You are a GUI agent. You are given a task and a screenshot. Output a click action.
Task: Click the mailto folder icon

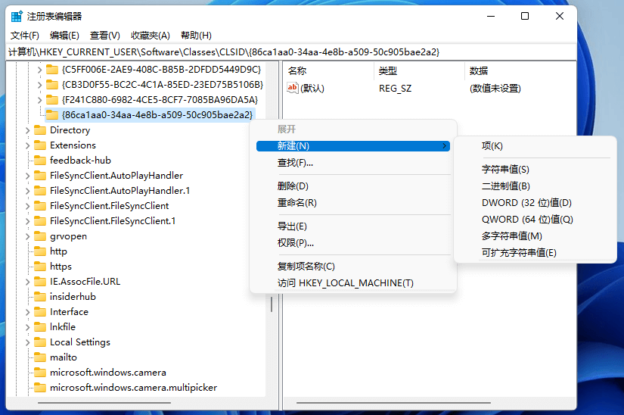pos(40,357)
